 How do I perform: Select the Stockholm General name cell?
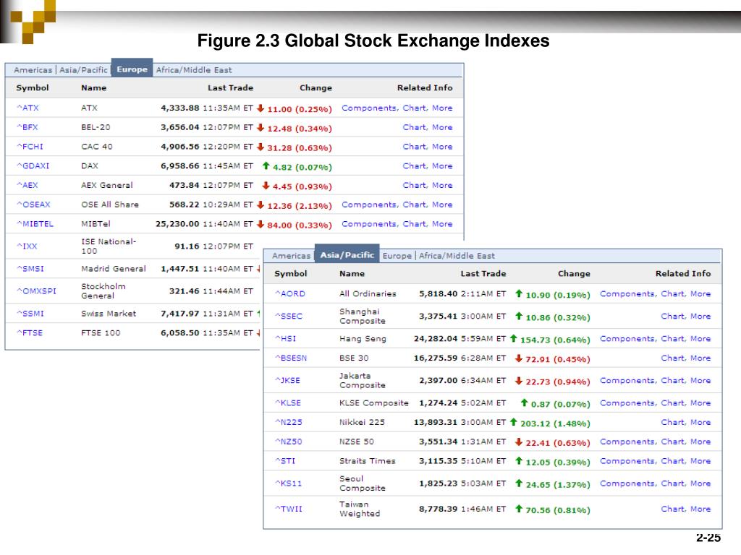click(x=103, y=291)
